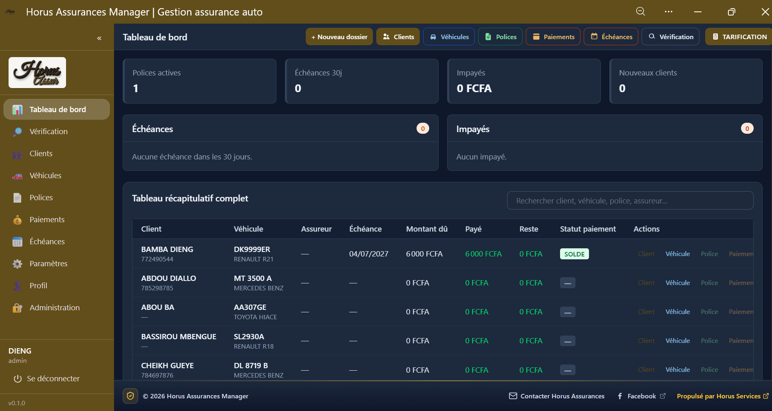772x411 pixels.
Task: Click the Horus Assur logo
Action: click(x=37, y=73)
